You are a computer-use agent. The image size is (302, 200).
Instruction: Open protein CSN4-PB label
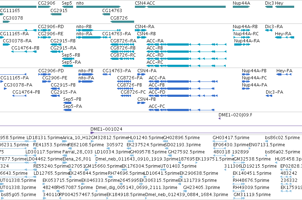(146, 99)
